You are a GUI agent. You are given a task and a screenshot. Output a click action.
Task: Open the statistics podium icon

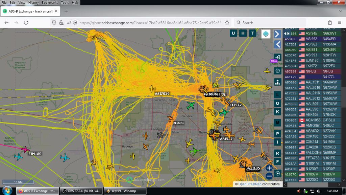[x=278, y=82]
